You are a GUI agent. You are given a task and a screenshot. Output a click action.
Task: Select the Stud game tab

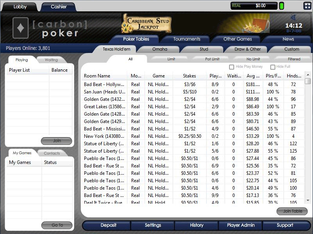204,49
